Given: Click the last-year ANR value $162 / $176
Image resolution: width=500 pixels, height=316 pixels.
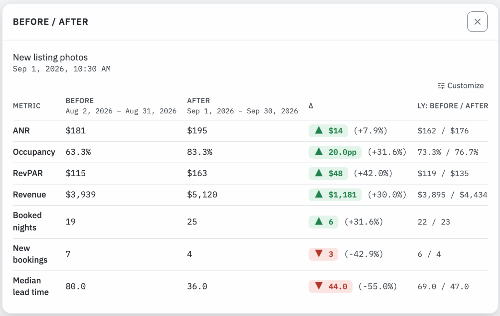Looking at the screenshot, I should (x=443, y=130).
